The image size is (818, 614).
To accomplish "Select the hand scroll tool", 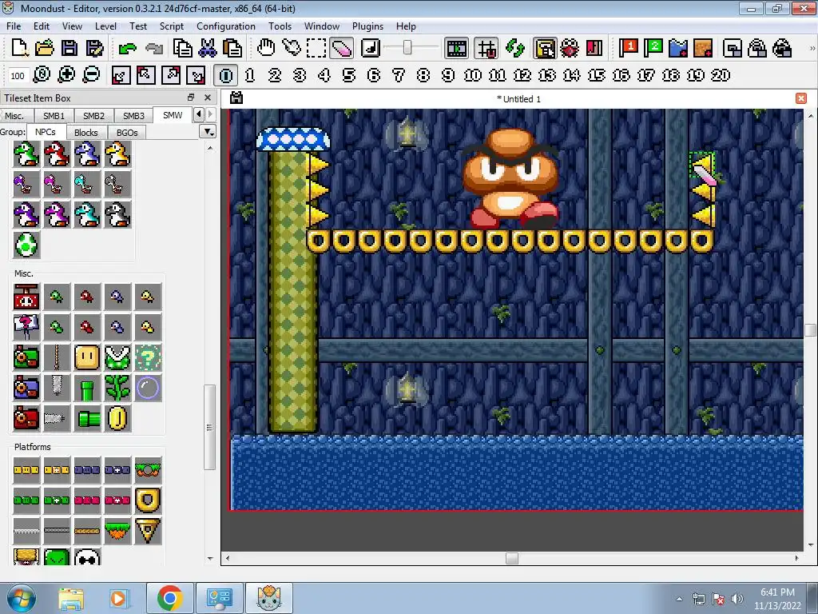I will (x=266, y=48).
